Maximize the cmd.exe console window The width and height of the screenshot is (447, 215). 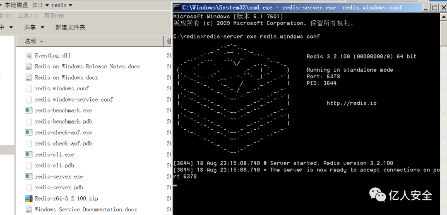coord(435,8)
